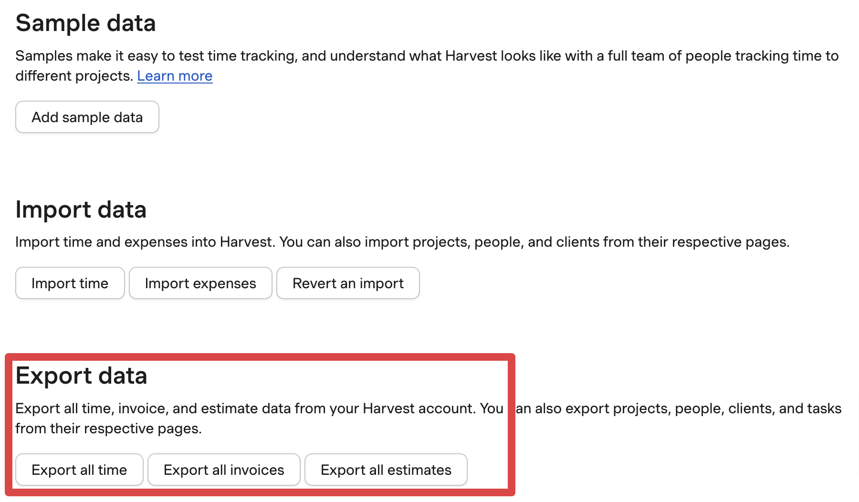Viewport: 859px width, 502px height.
Task: Click the Import data heading
Action: tap(81, 209)
